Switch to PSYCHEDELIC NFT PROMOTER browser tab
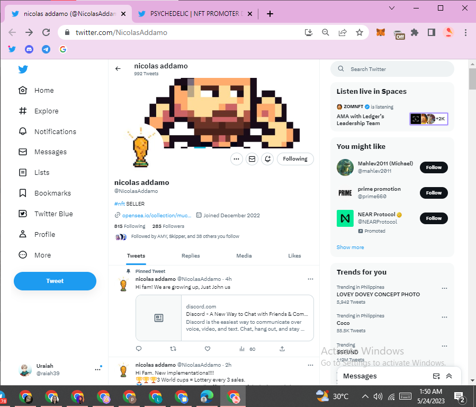The image size is (476, 407). 195,14
